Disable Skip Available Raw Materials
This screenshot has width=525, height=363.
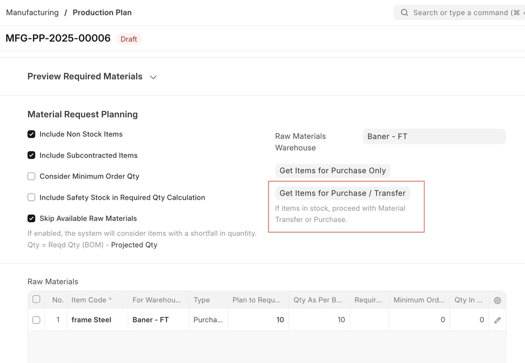tap(31, 218)
